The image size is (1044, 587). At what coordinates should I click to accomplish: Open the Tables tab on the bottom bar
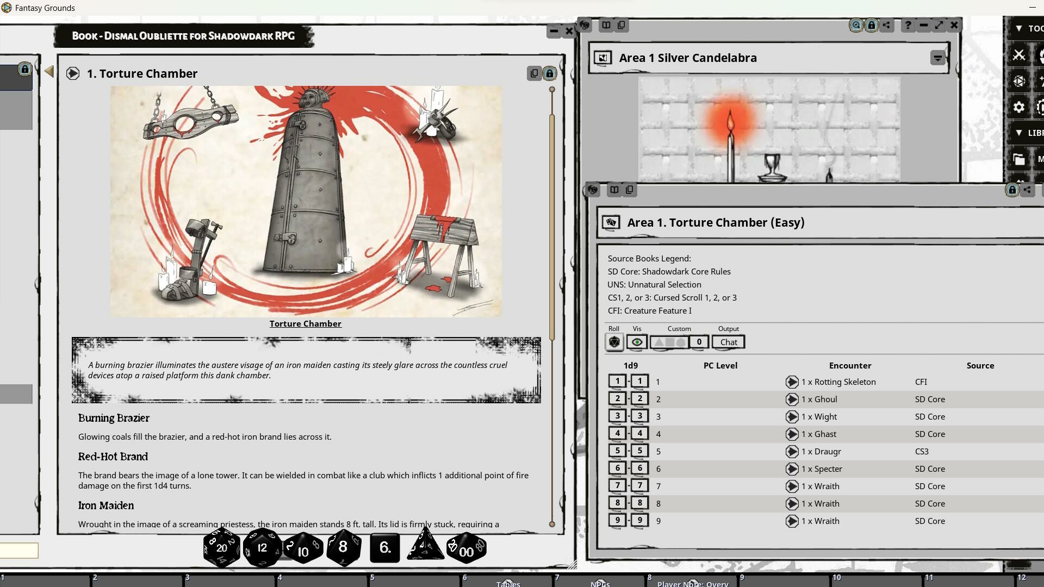pos(508,583)
